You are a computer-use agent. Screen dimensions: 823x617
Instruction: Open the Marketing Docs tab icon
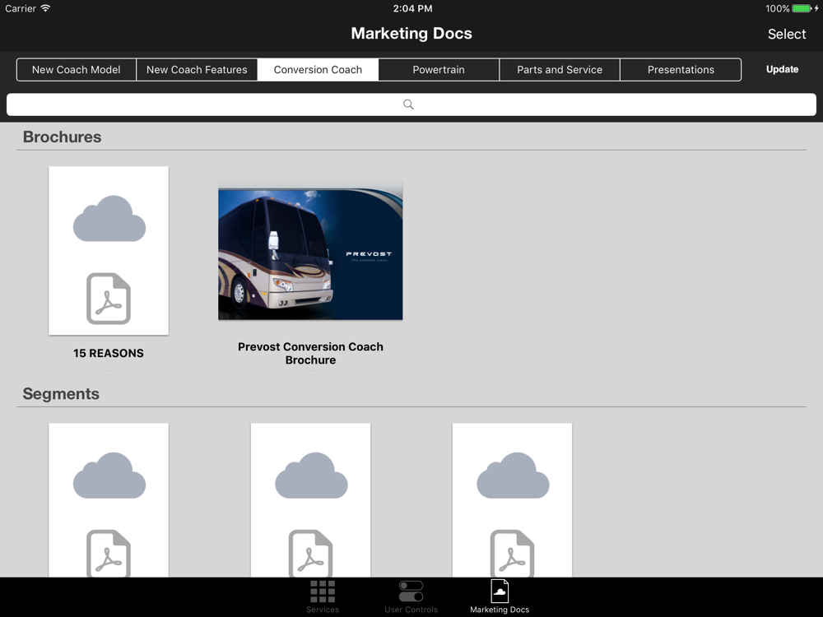pyautogui.click(x=500, y=591)
